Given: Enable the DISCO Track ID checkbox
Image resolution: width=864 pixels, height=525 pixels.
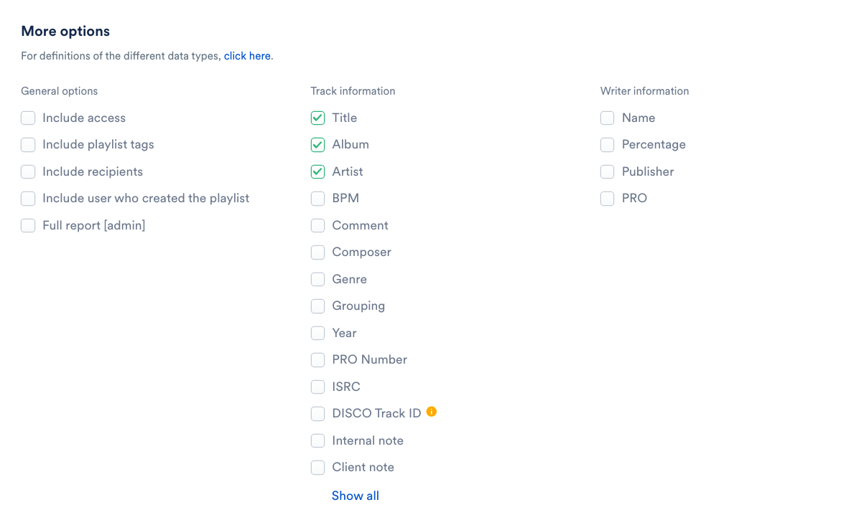Looking at the screenshot, I should (x=317, y=414).
